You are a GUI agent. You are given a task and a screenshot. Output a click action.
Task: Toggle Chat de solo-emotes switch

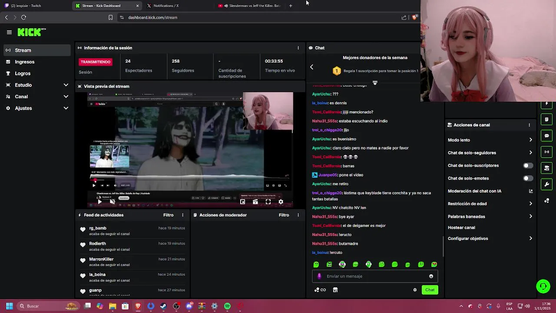pyautogui.click(x=528, y=178)
